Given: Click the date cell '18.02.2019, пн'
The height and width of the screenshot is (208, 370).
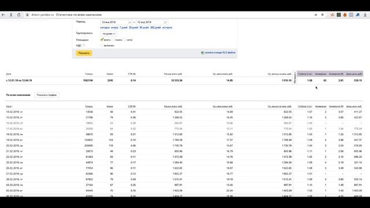Looking at the screenshot, I should pos(14,135).
